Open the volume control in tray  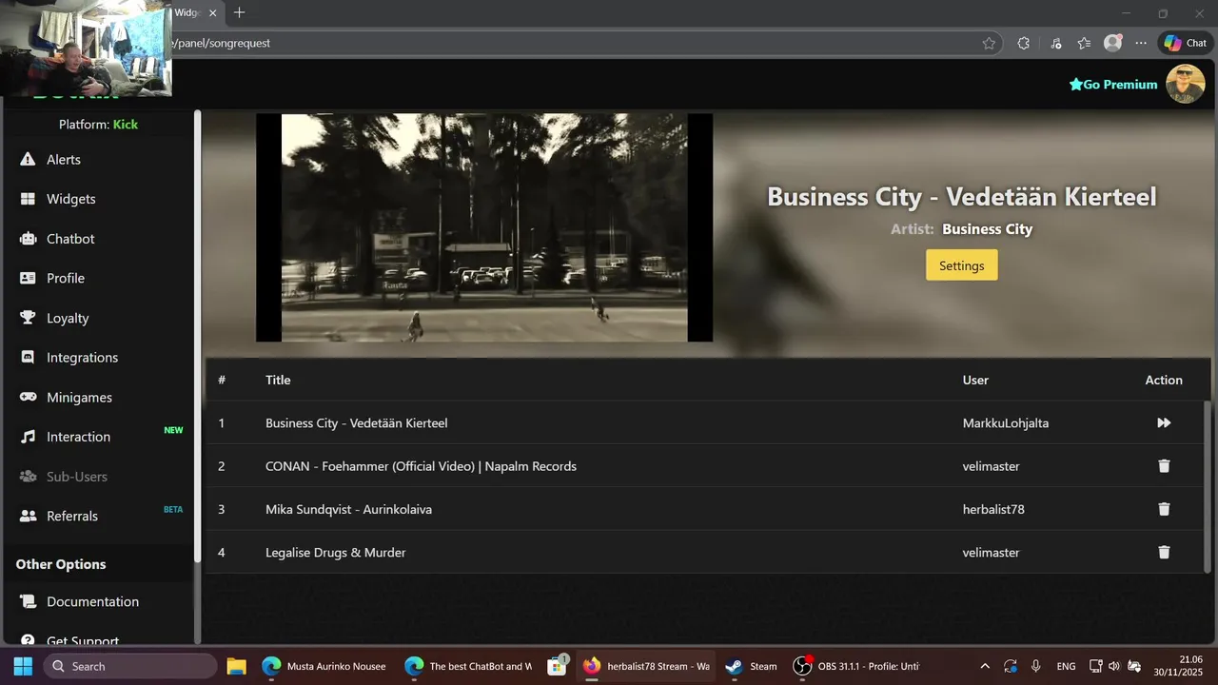[1114, 666]
